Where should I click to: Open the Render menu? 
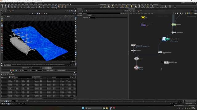(x=7, y=3)
